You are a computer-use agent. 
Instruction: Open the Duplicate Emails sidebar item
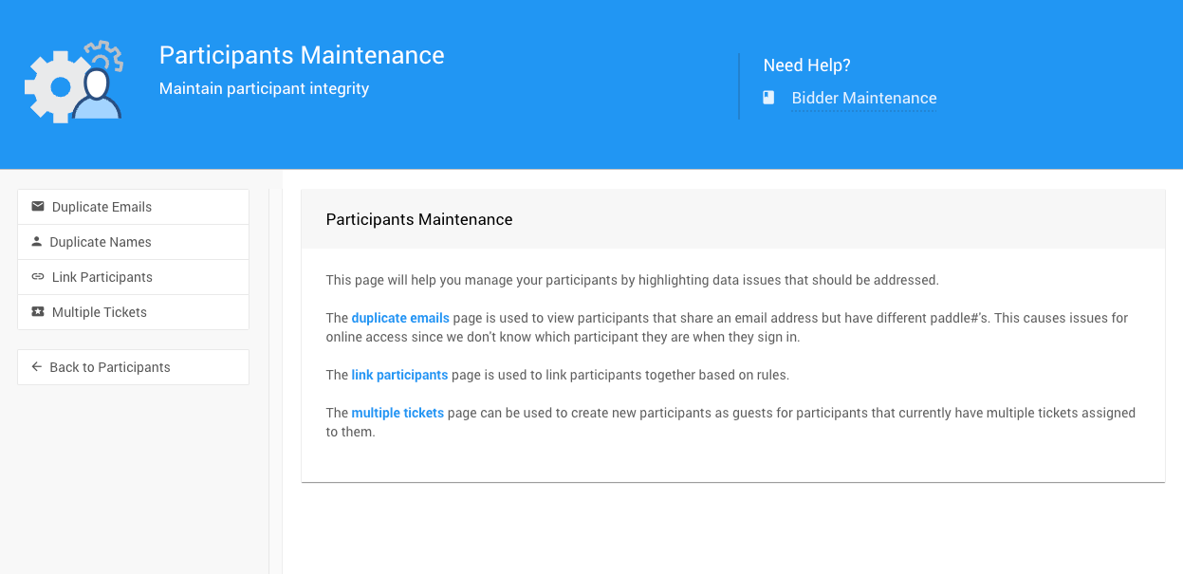pyautogui.click(x=102, y=207)
